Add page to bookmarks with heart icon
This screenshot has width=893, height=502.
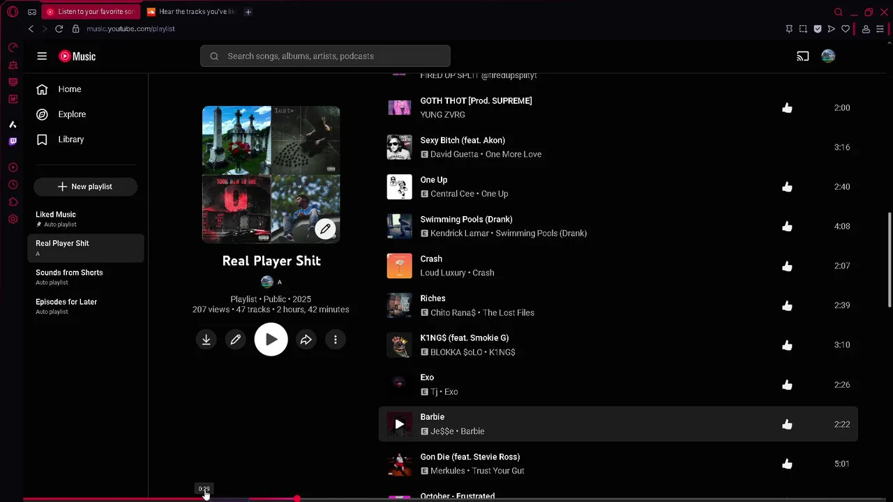(x=846, y=29)
